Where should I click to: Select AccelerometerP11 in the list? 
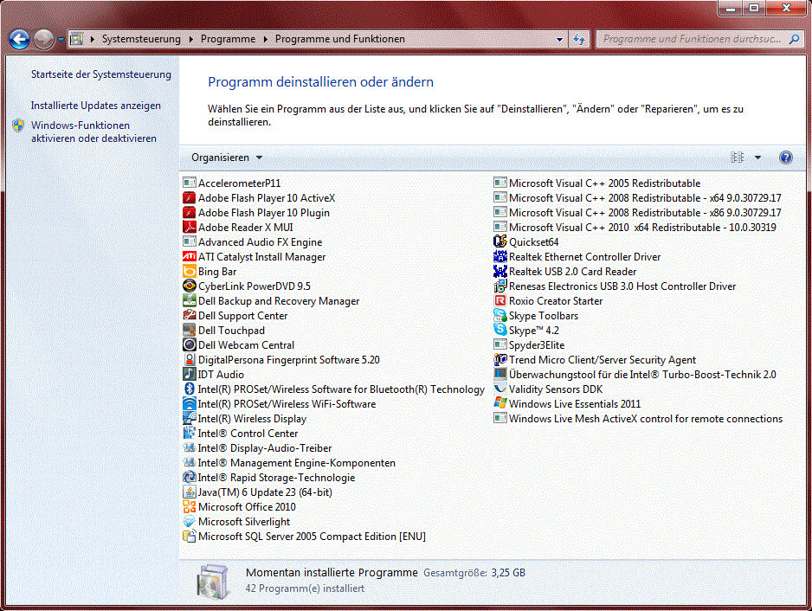[231, 183]
